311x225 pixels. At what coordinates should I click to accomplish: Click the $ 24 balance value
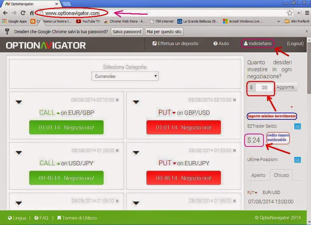point(254,140)
